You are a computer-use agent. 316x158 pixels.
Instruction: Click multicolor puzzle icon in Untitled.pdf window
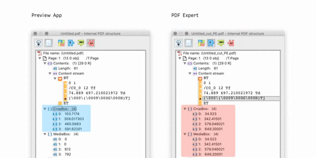[61, 43]
